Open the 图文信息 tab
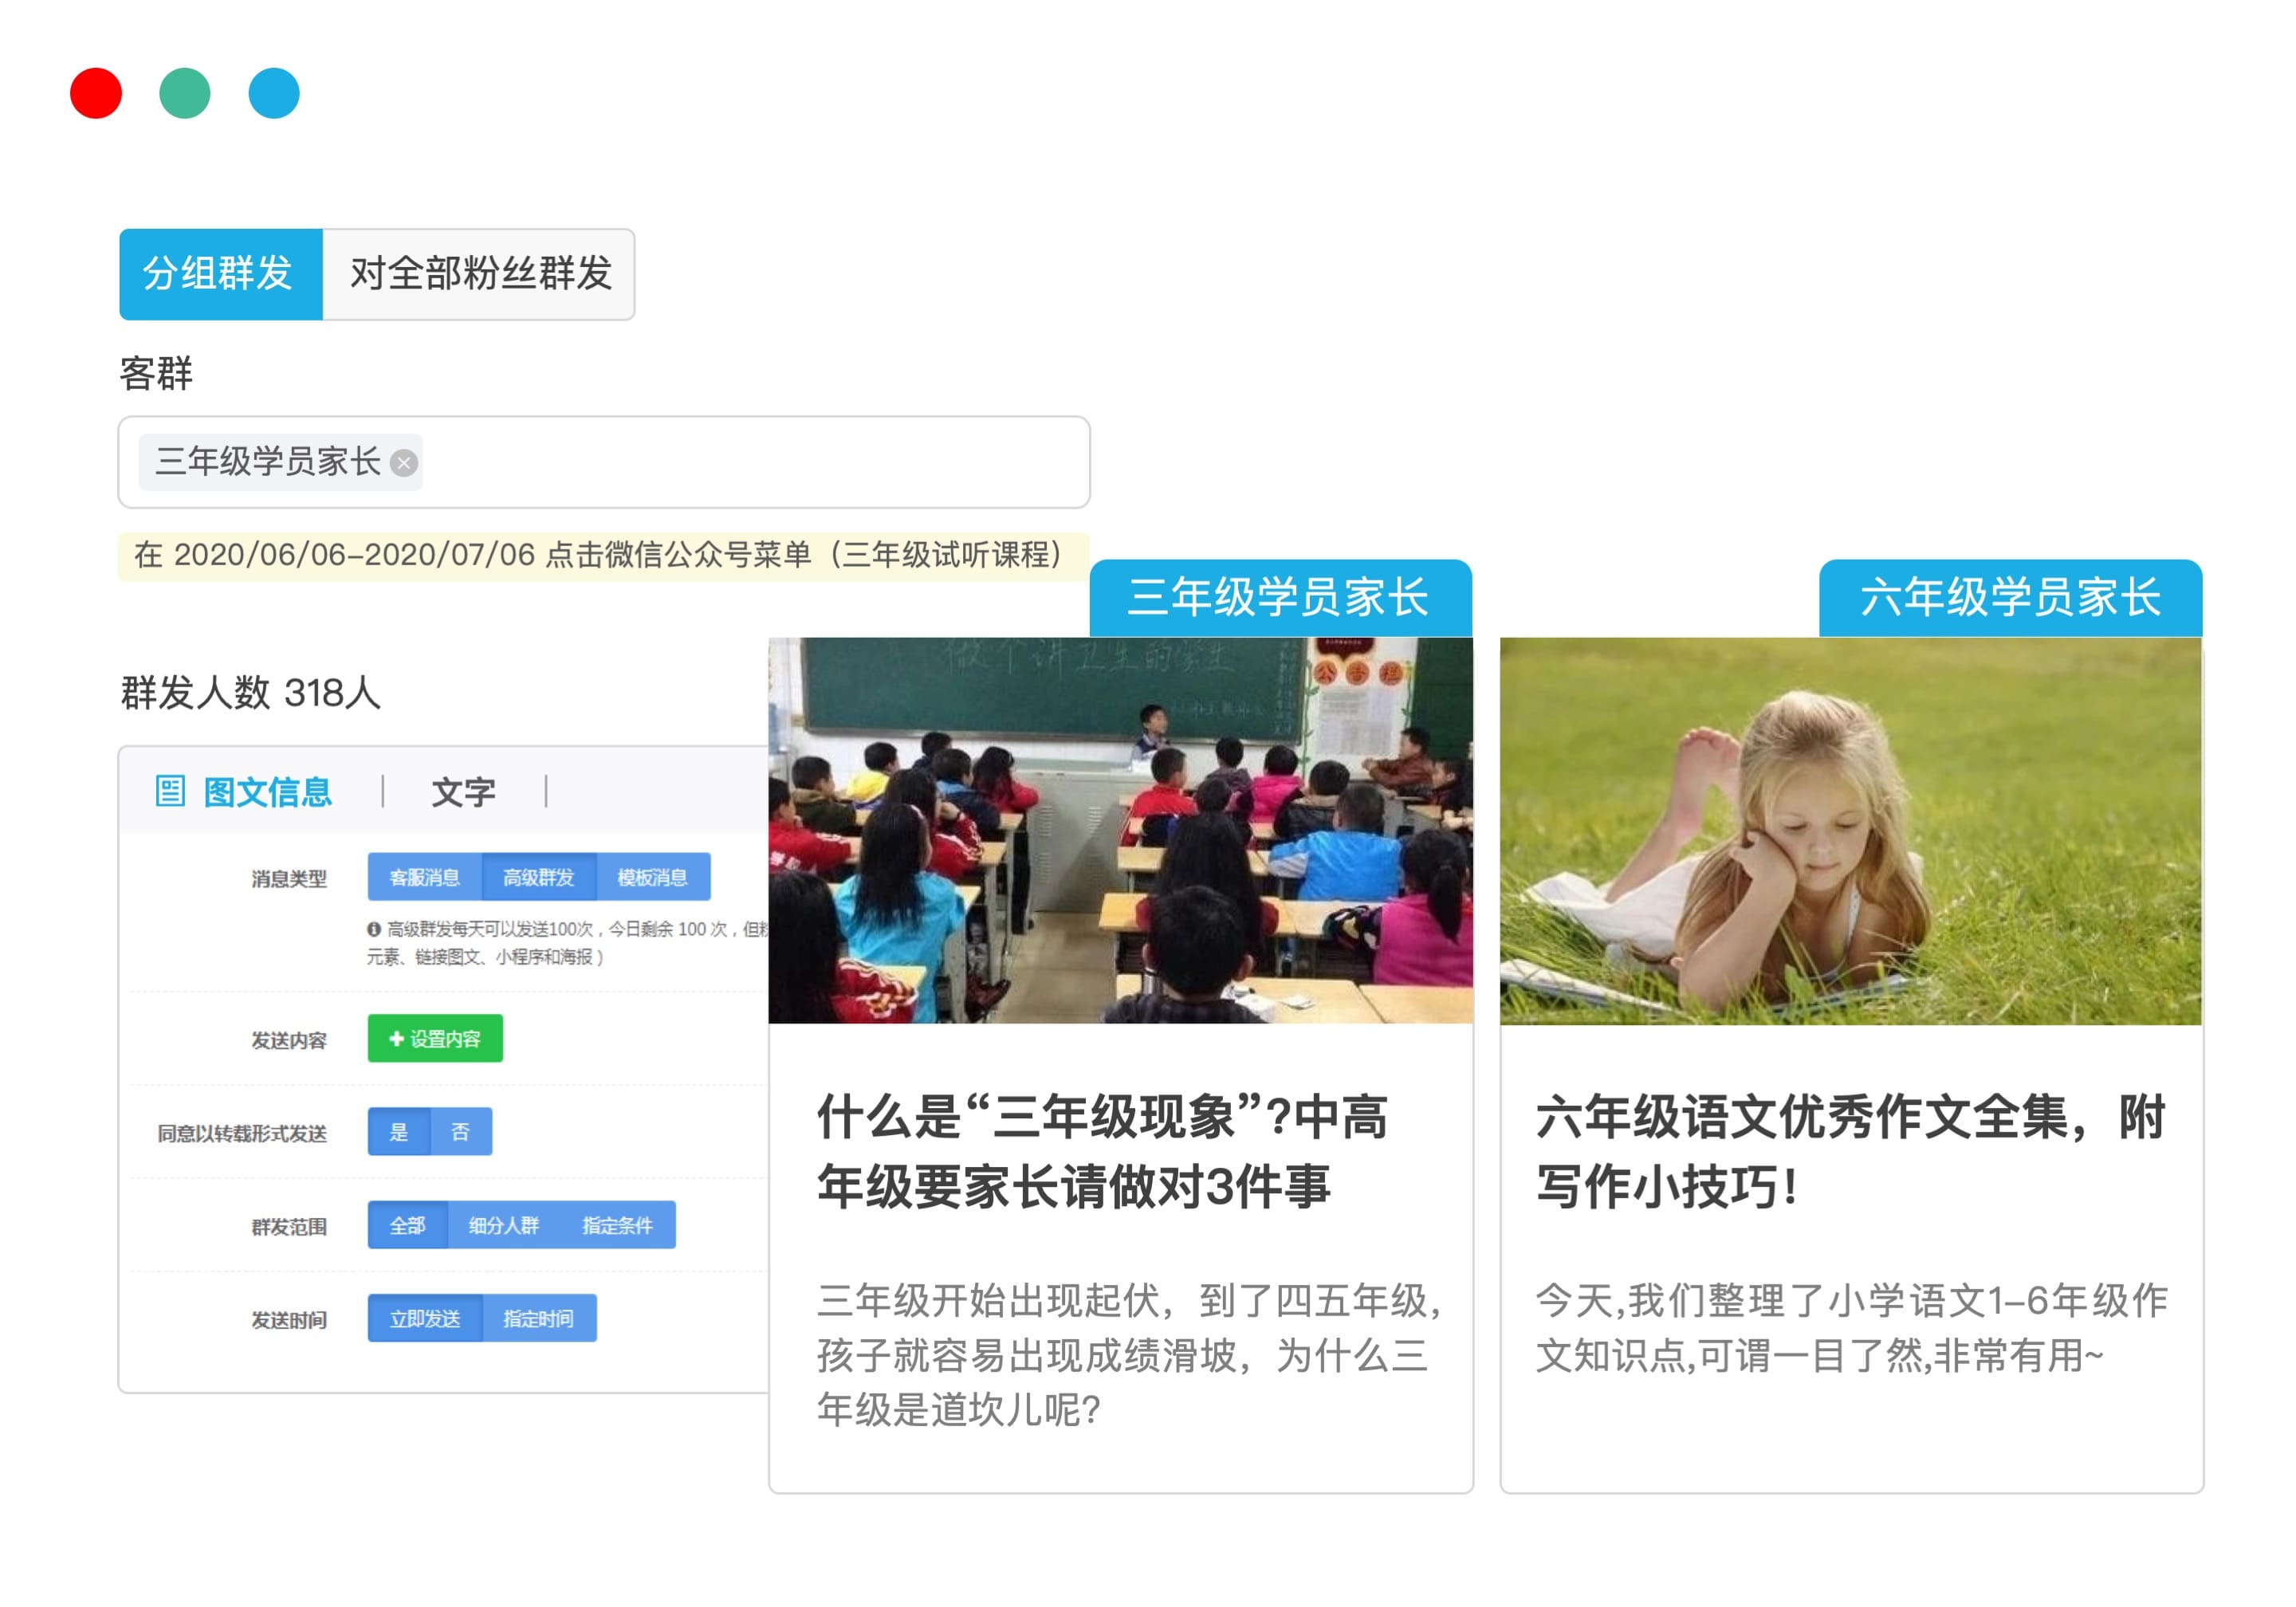This screenshot has width=2296, height=1607. [x=267, y=792]
